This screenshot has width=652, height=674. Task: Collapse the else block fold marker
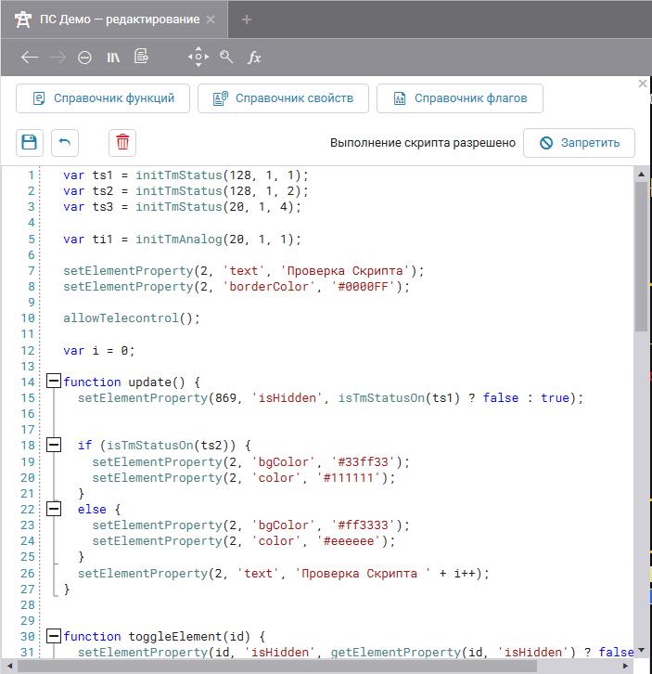click(54, 509)
